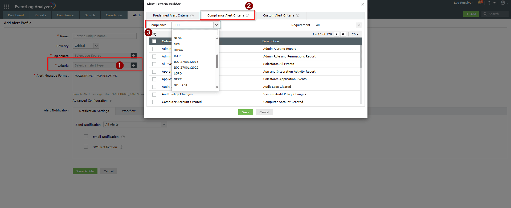Open the Notification Settings tab

94,111
